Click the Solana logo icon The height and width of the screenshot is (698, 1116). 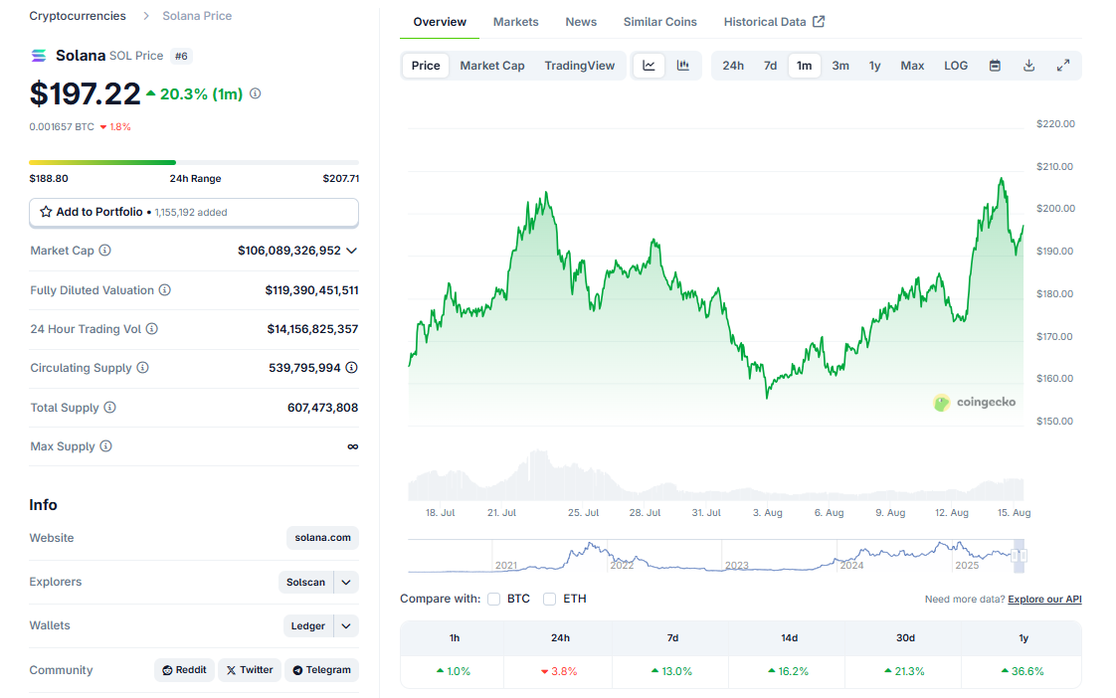[x=39, y=56]
